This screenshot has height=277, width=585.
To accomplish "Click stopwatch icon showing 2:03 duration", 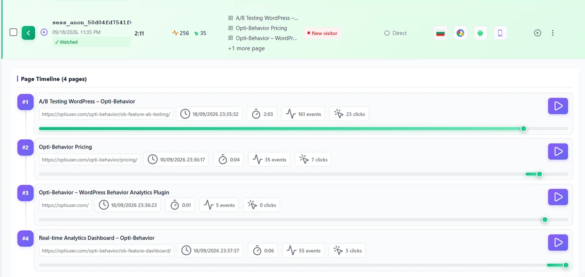I will click(x=257, y=114).
